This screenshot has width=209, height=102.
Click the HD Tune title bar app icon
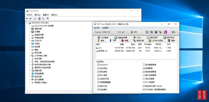95,24
